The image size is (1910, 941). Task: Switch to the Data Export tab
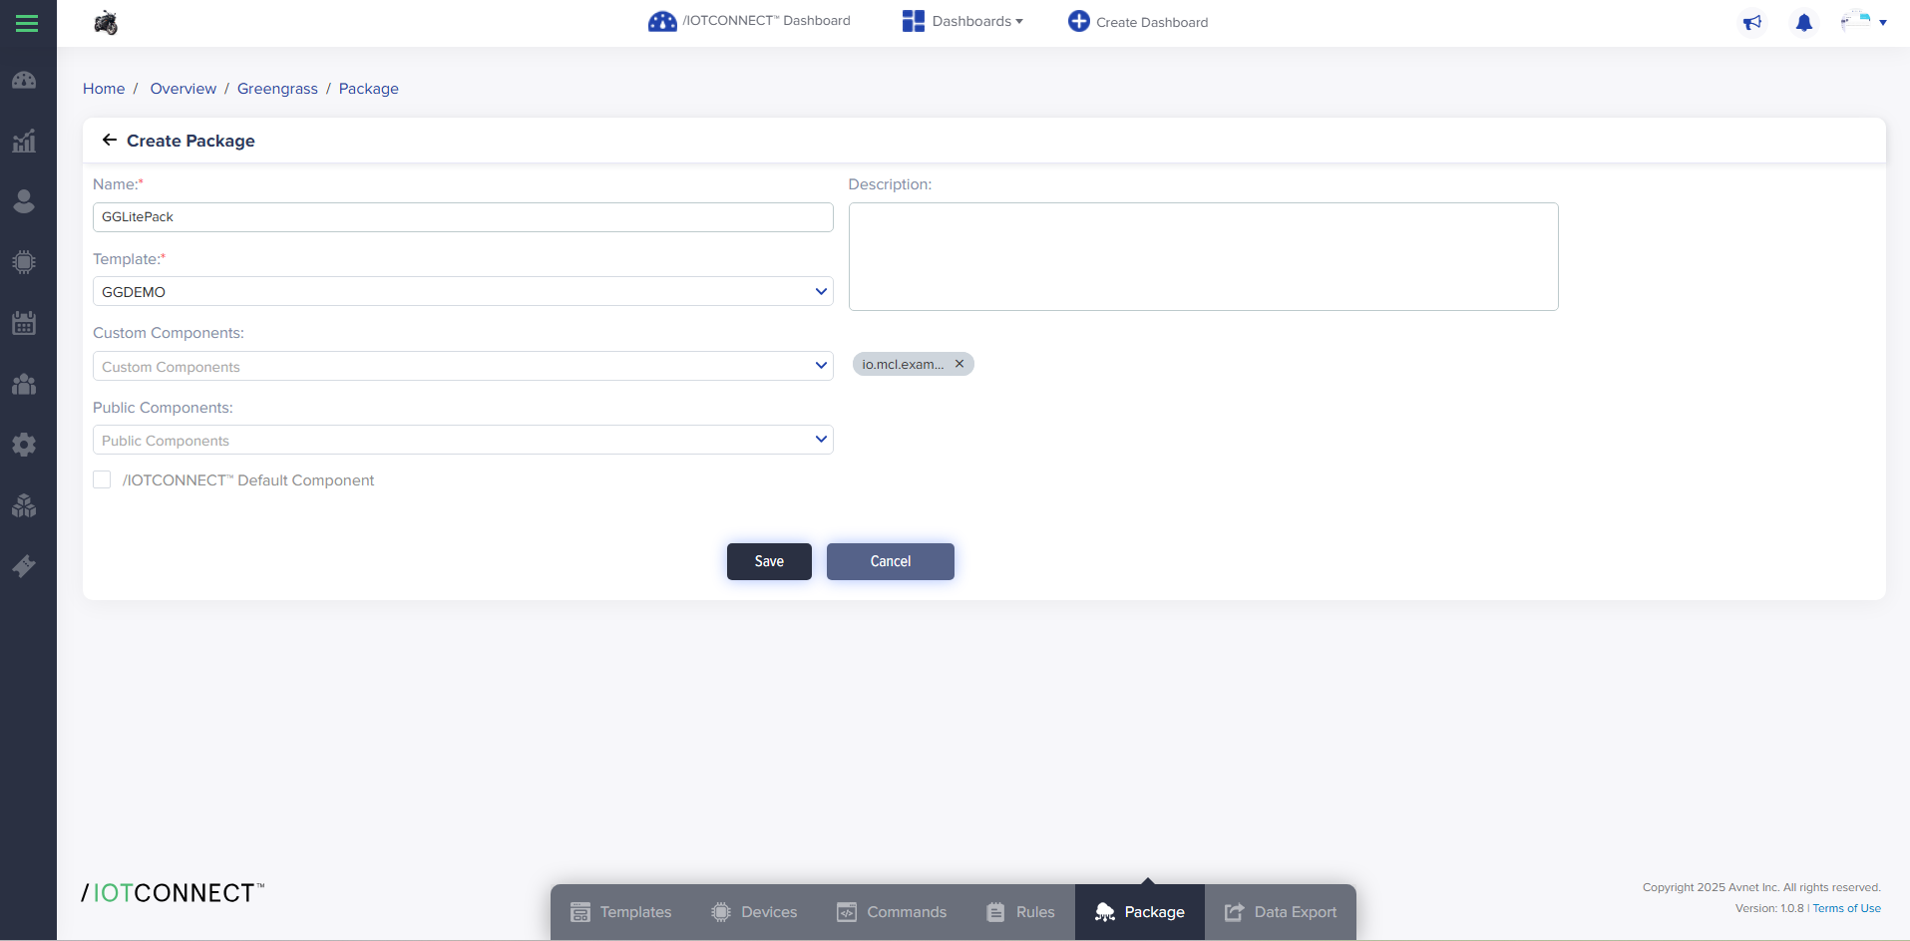1281,912
